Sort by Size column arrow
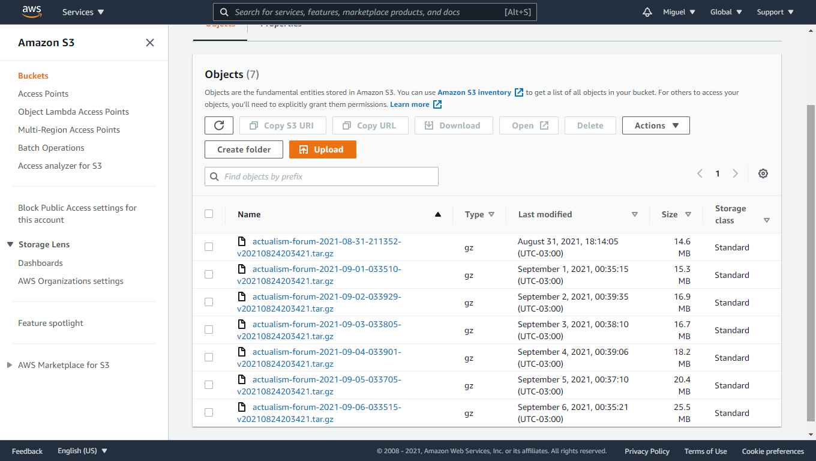 coord(688,214)
